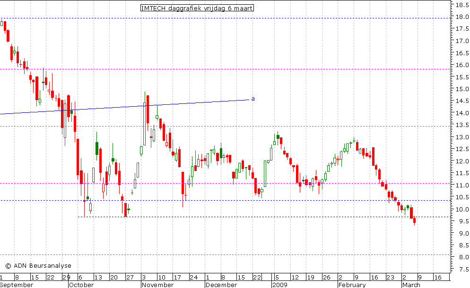Click the "26" date tick label
Screen dimensions: 470x288
(326, 277)
